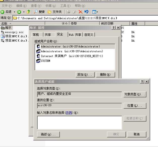This screenshot has height=147, width=158.
Task: Close the 海尔 属性 dialog
Action: (x=118, y=27)
